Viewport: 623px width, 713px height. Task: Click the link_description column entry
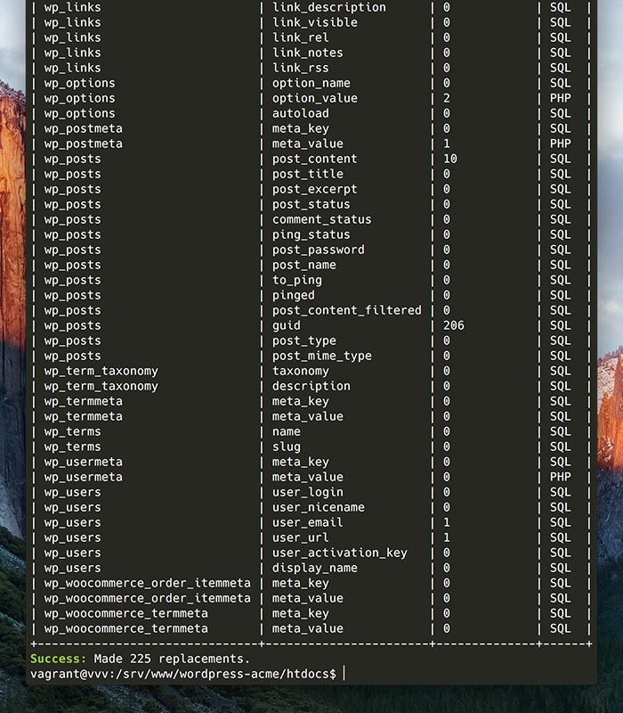(328, 7)
